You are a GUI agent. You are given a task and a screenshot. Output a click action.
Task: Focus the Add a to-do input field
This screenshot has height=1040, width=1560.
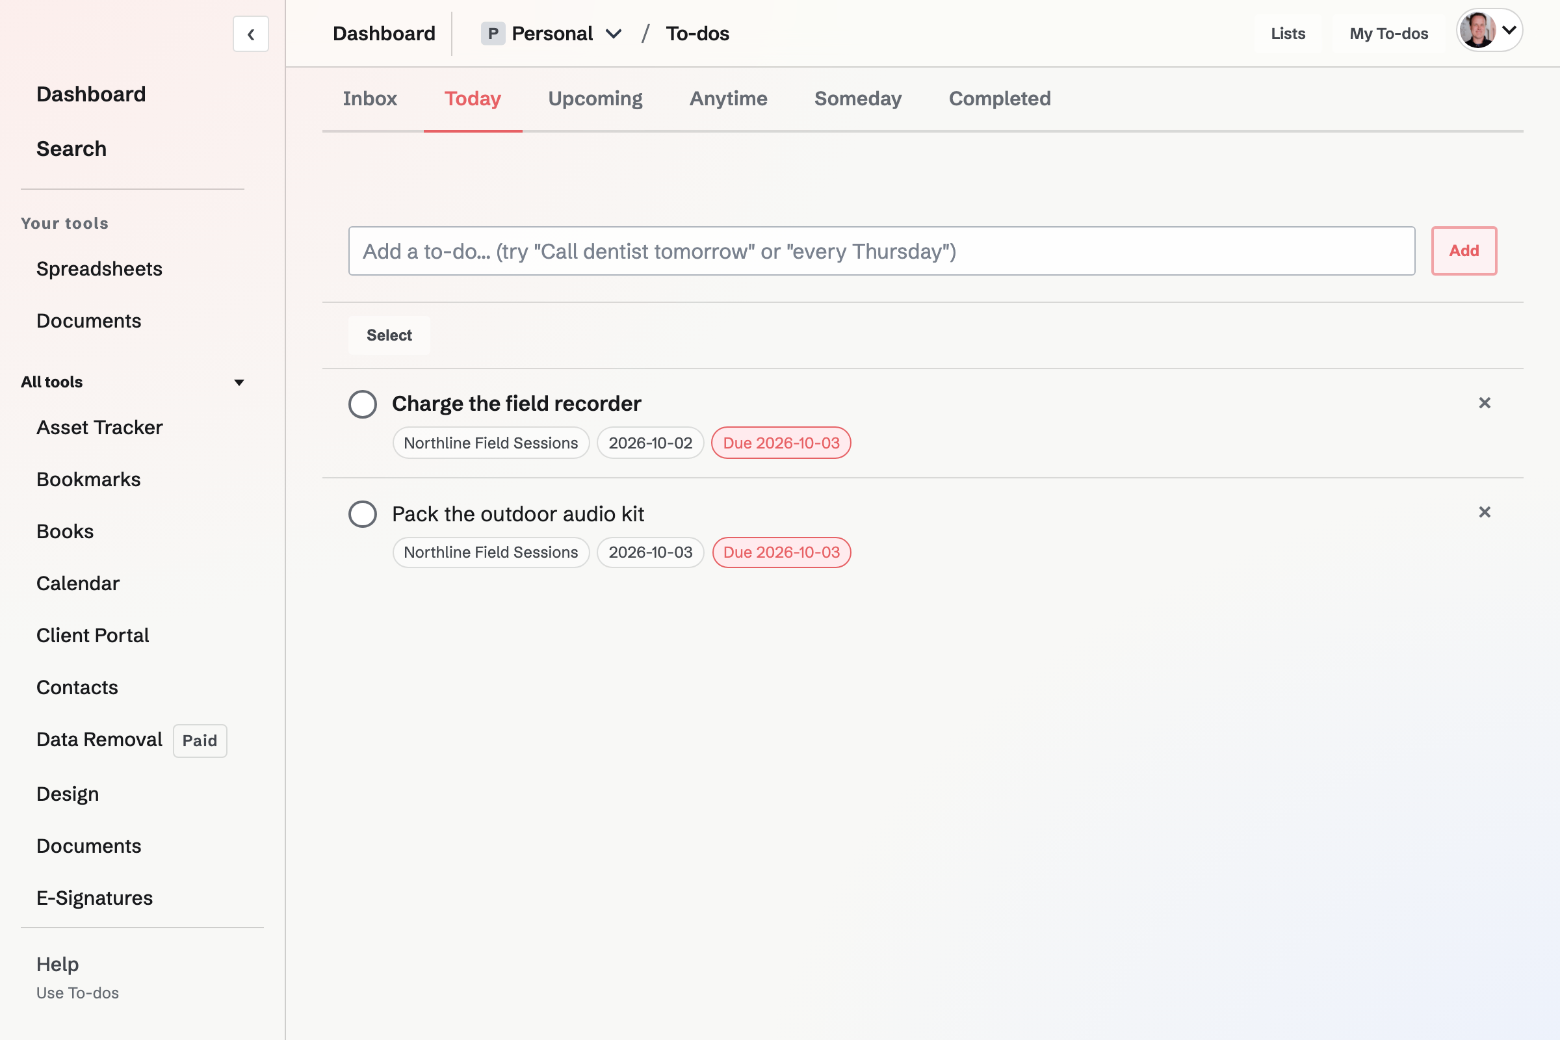coord(881,251)
